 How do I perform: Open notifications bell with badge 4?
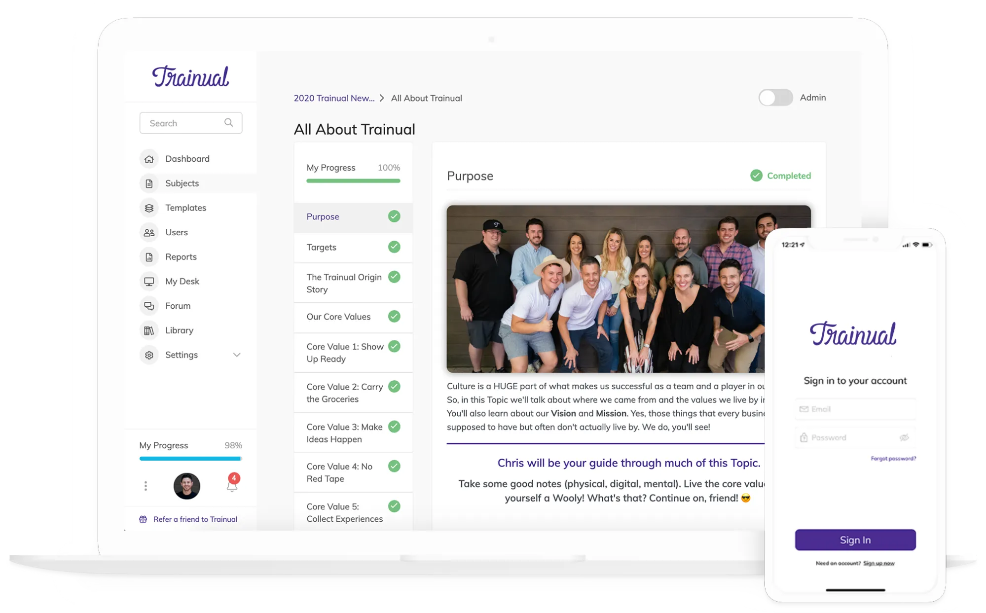point(232,483)
